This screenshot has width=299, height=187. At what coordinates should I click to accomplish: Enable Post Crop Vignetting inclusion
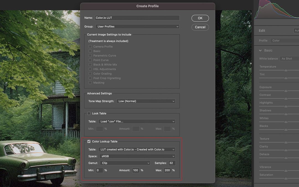[x=90, y=78]
